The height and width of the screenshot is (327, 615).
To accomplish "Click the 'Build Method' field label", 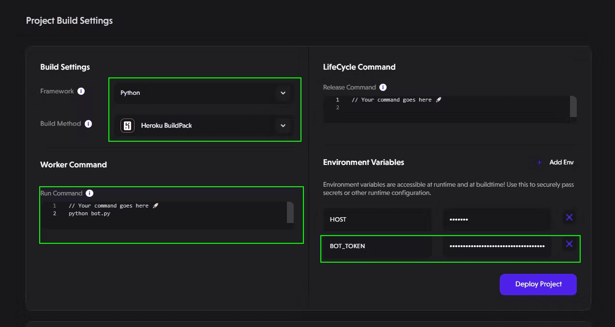I will (x=60, y=124).
